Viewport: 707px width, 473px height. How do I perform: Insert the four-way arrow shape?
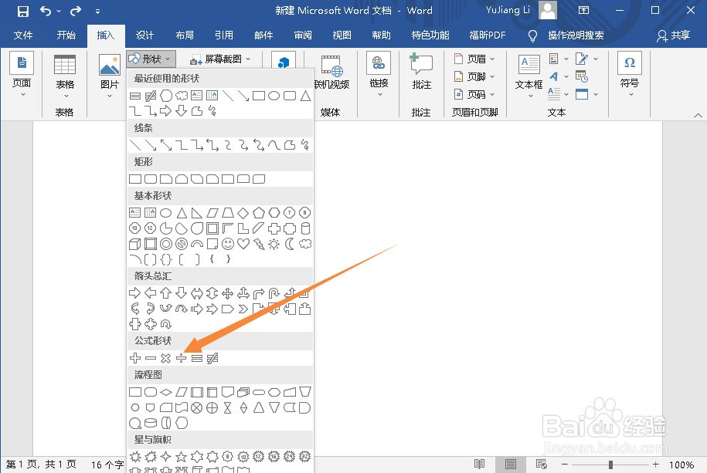pos(228,293)
